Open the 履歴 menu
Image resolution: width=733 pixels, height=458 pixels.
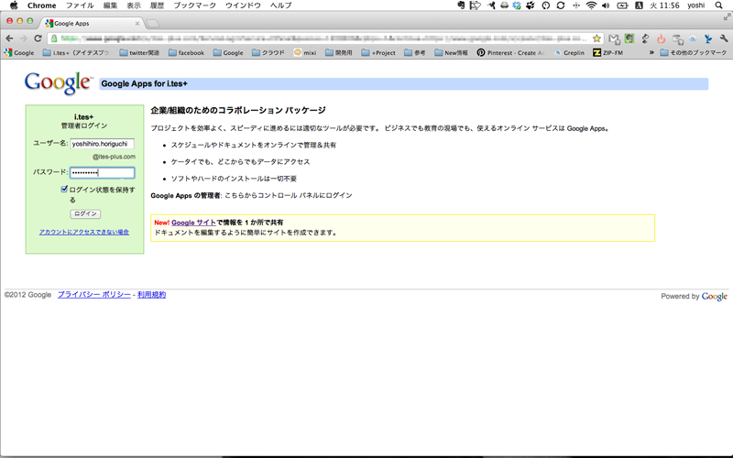coord(157,5)
